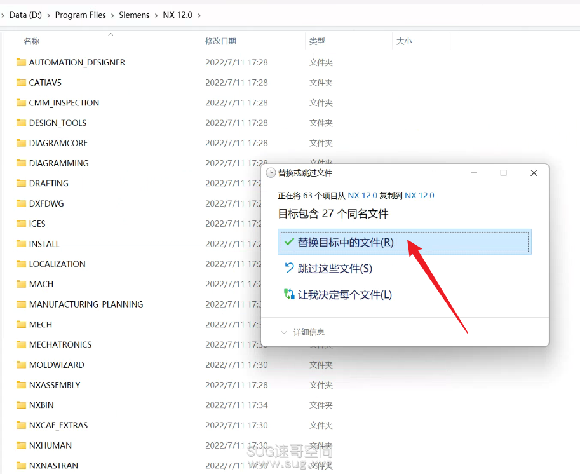Sort by the 名称 column header
Image resolution: width=580 pixels, height=474 pixels.
31,41
